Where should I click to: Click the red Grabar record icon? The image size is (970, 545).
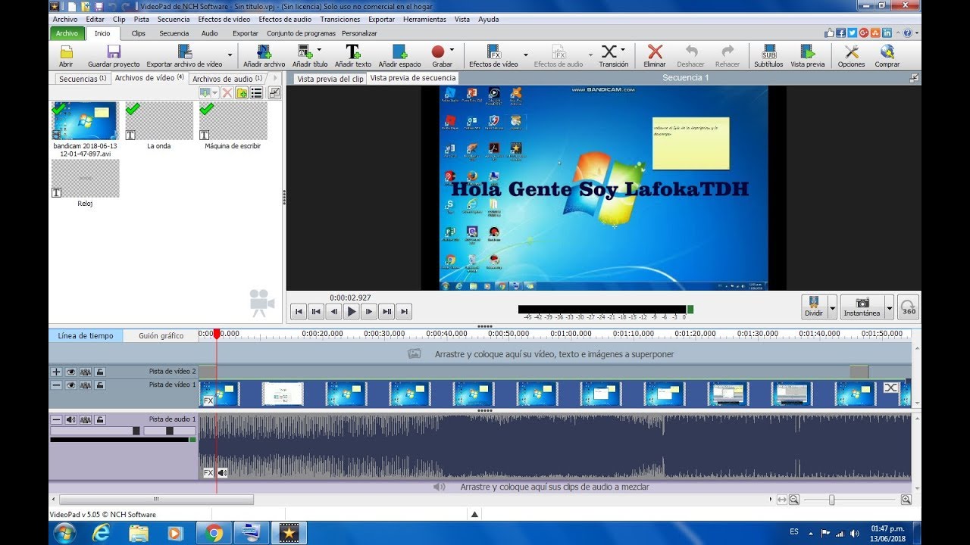(438, 51)
